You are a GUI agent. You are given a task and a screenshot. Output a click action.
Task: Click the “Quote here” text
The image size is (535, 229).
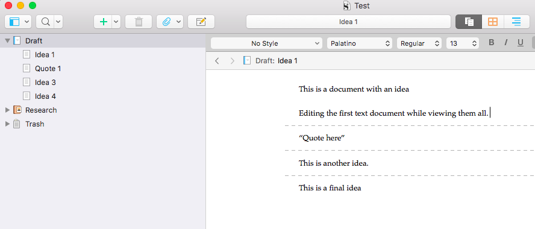(x=322, y=138)
